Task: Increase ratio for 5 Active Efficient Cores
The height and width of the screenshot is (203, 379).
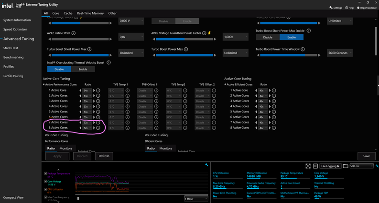Action: (x=270, y=112)
